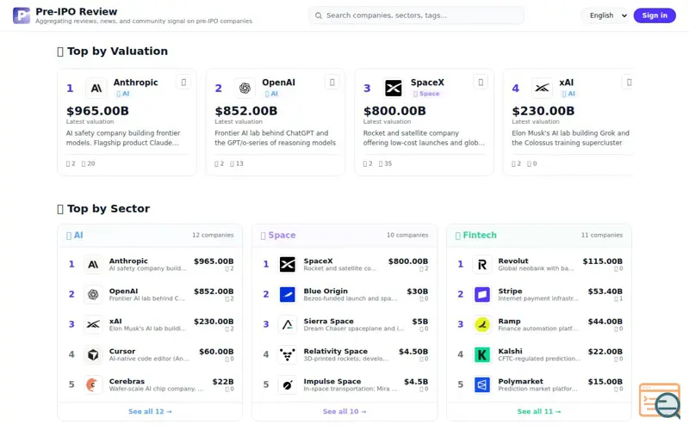Follow the See all 12 link
Viewport: 689px width, 430px height.
(150, 412)
